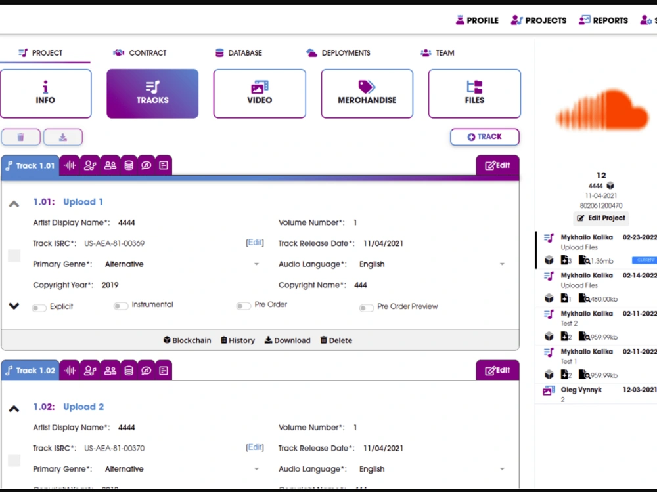Open Track 1.01 artist/contributor icon tab
The height and width of the screenshot is (492, 657).
[x=90, y=165]
